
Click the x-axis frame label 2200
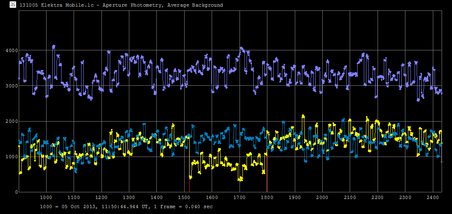tap(378, 198)
